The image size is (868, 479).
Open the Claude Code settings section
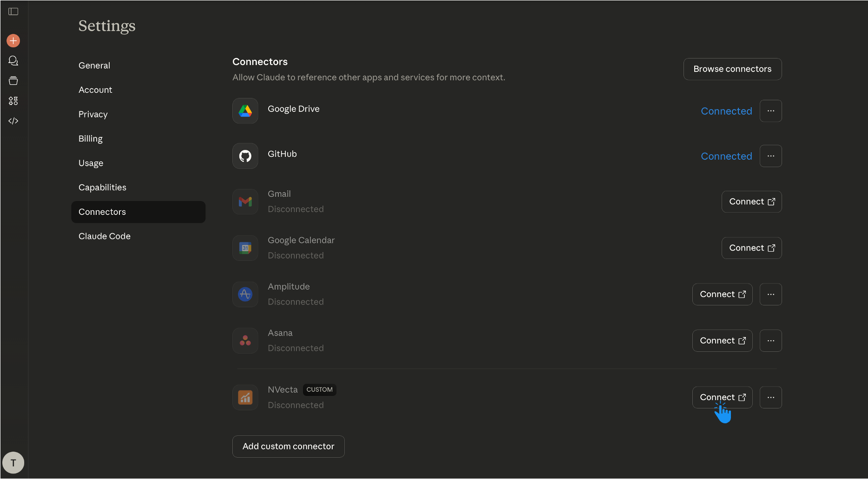[105, 236]
